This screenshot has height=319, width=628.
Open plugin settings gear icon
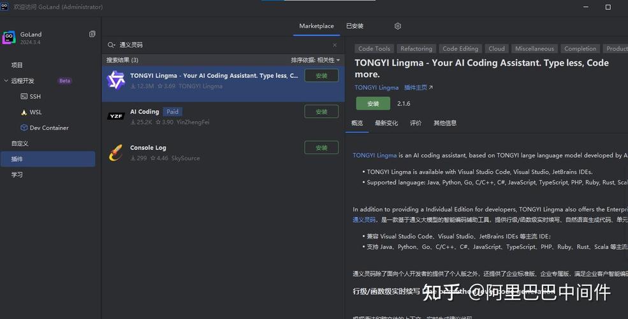point(398,26)
